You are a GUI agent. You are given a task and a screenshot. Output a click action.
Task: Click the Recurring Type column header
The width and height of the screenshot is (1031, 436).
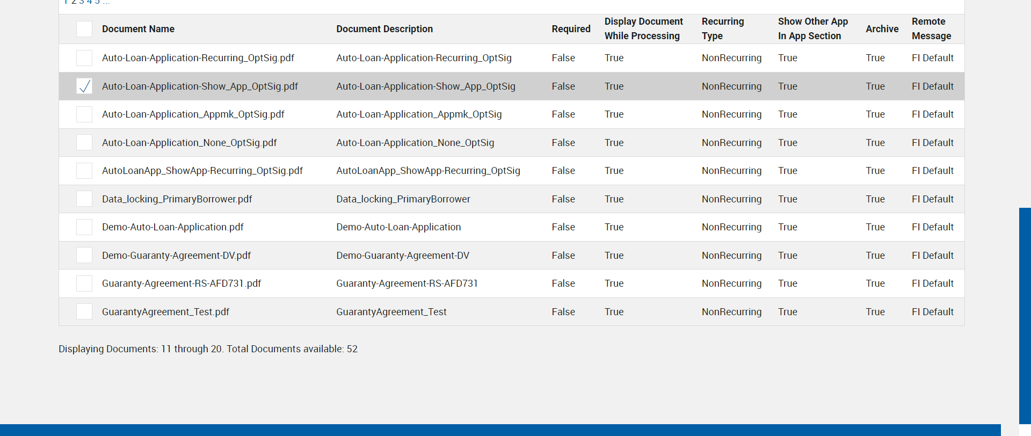(723, 29)
